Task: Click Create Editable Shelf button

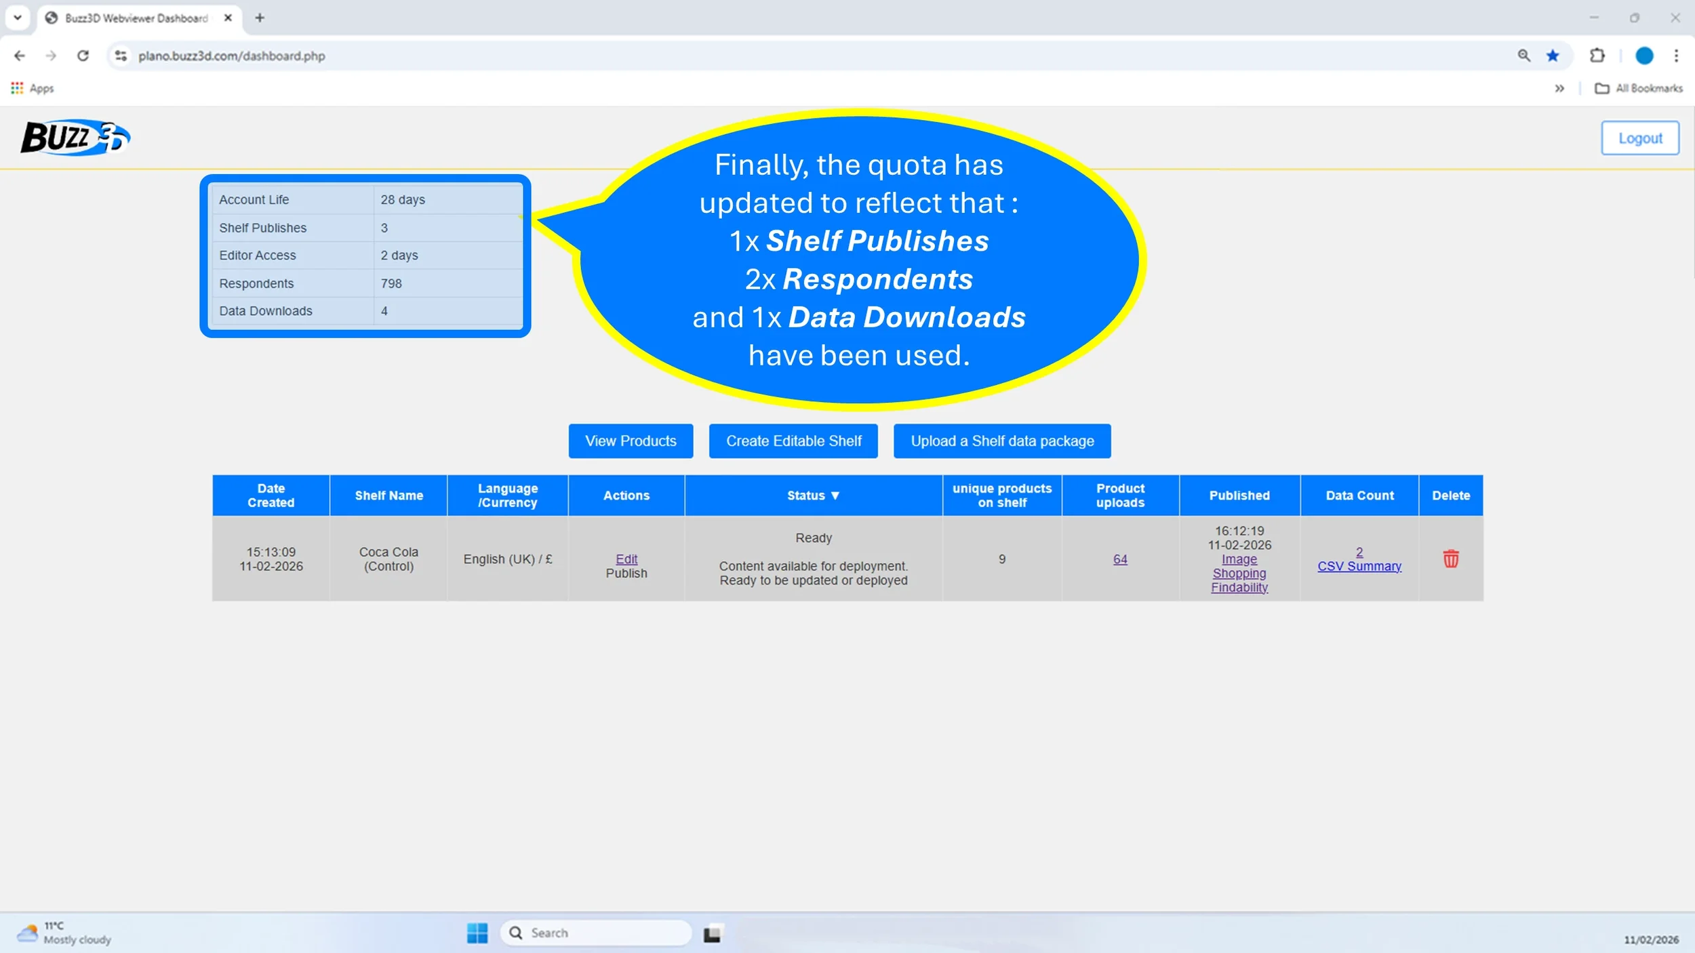Action: coord(793,441)
